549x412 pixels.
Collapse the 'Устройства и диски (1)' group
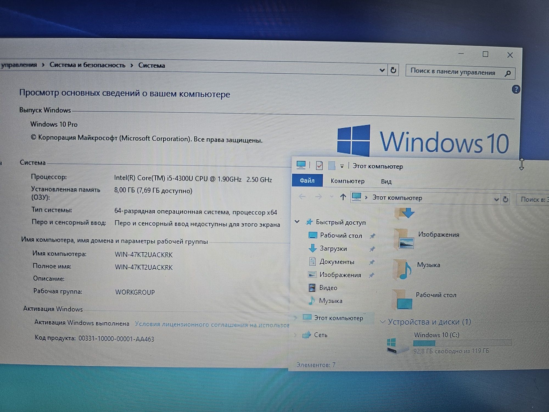point(382,322)
